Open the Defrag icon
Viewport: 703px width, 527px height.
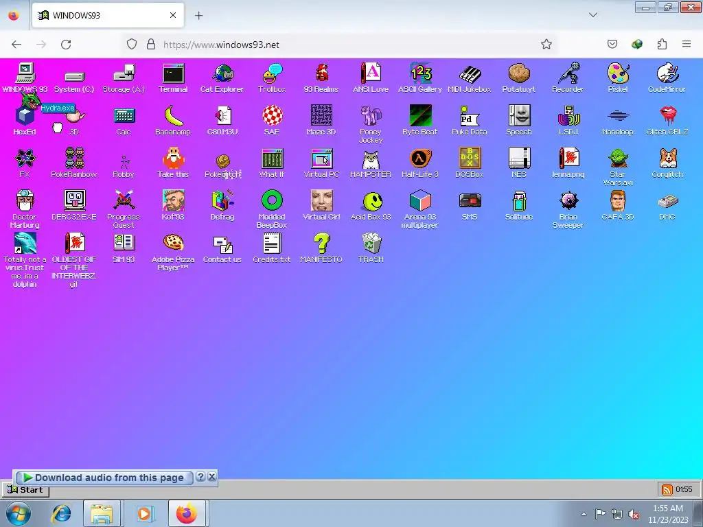click(x=222, y=201)
